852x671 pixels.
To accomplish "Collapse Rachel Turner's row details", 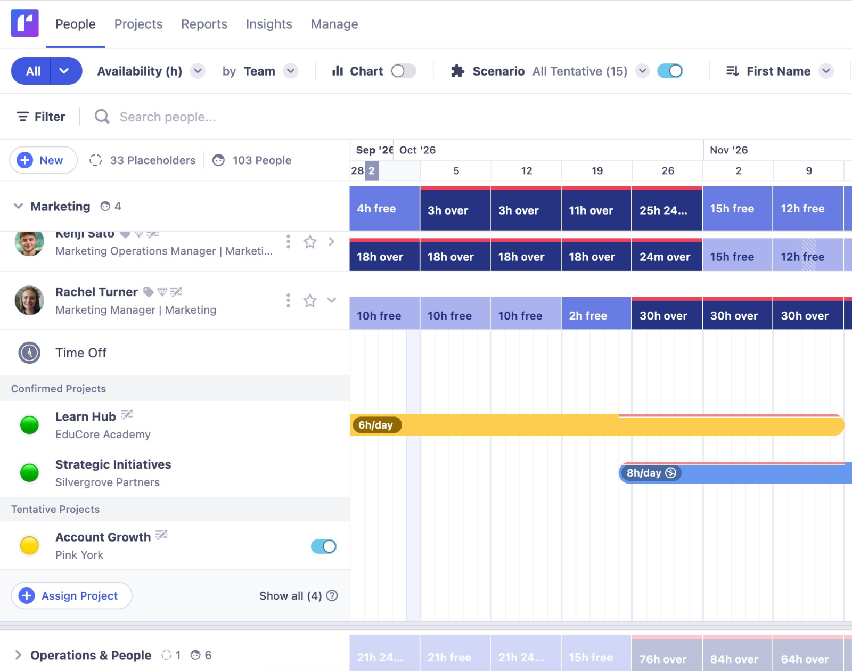I will [331, 300].
